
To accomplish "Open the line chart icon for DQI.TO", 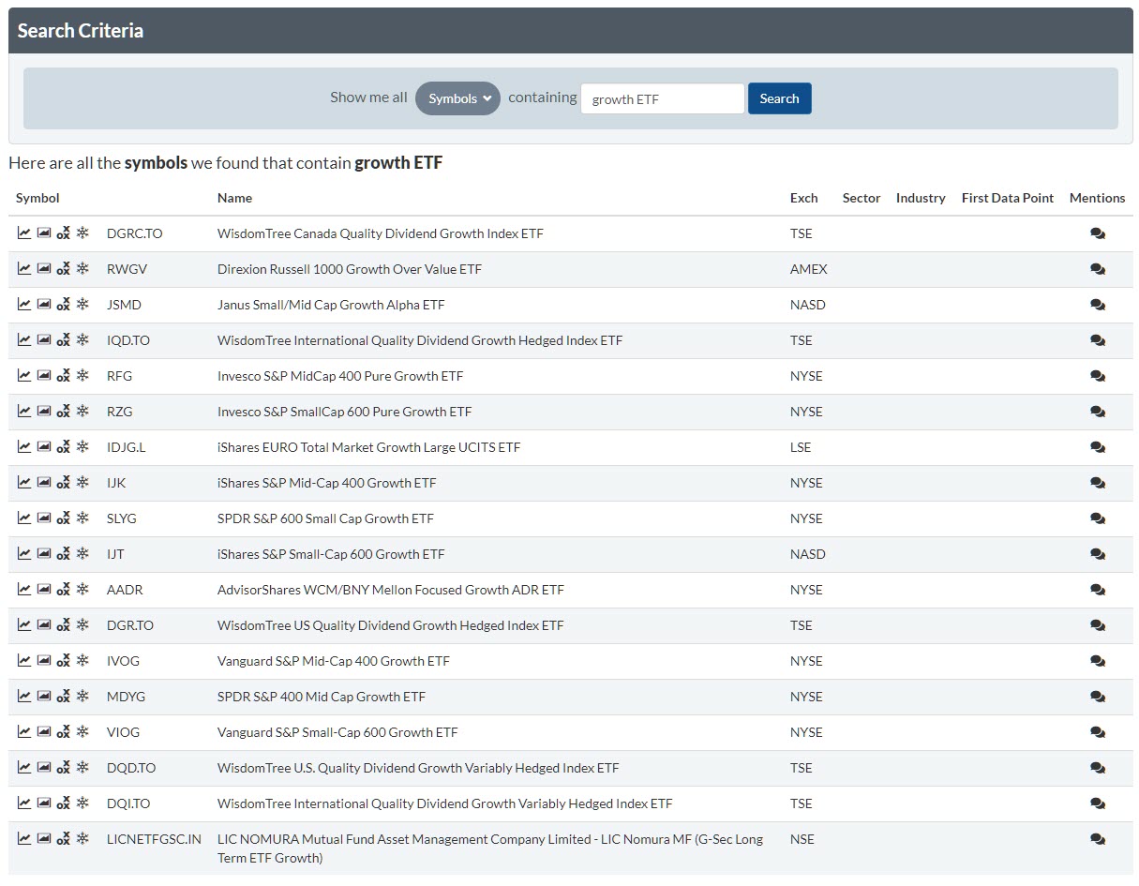I will coord(24,803).
